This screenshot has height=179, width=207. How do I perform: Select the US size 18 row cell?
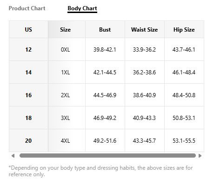28,118
